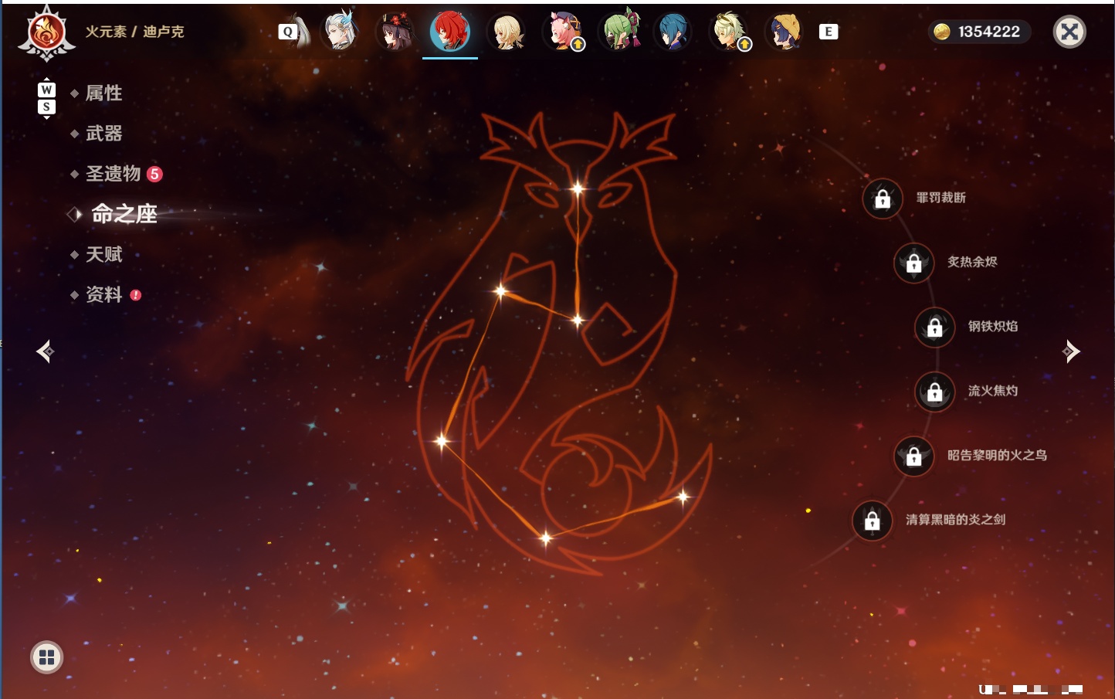Click the E next-character key icon
The width and height of the screenshot is (1115, 699).
click(829, 32)
